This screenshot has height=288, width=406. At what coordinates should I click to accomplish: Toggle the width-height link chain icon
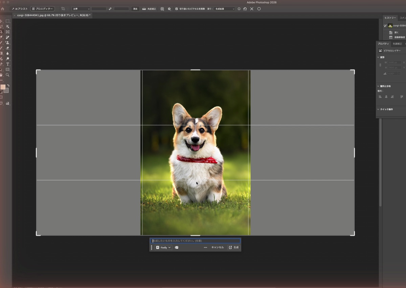[x=380, y=65]
